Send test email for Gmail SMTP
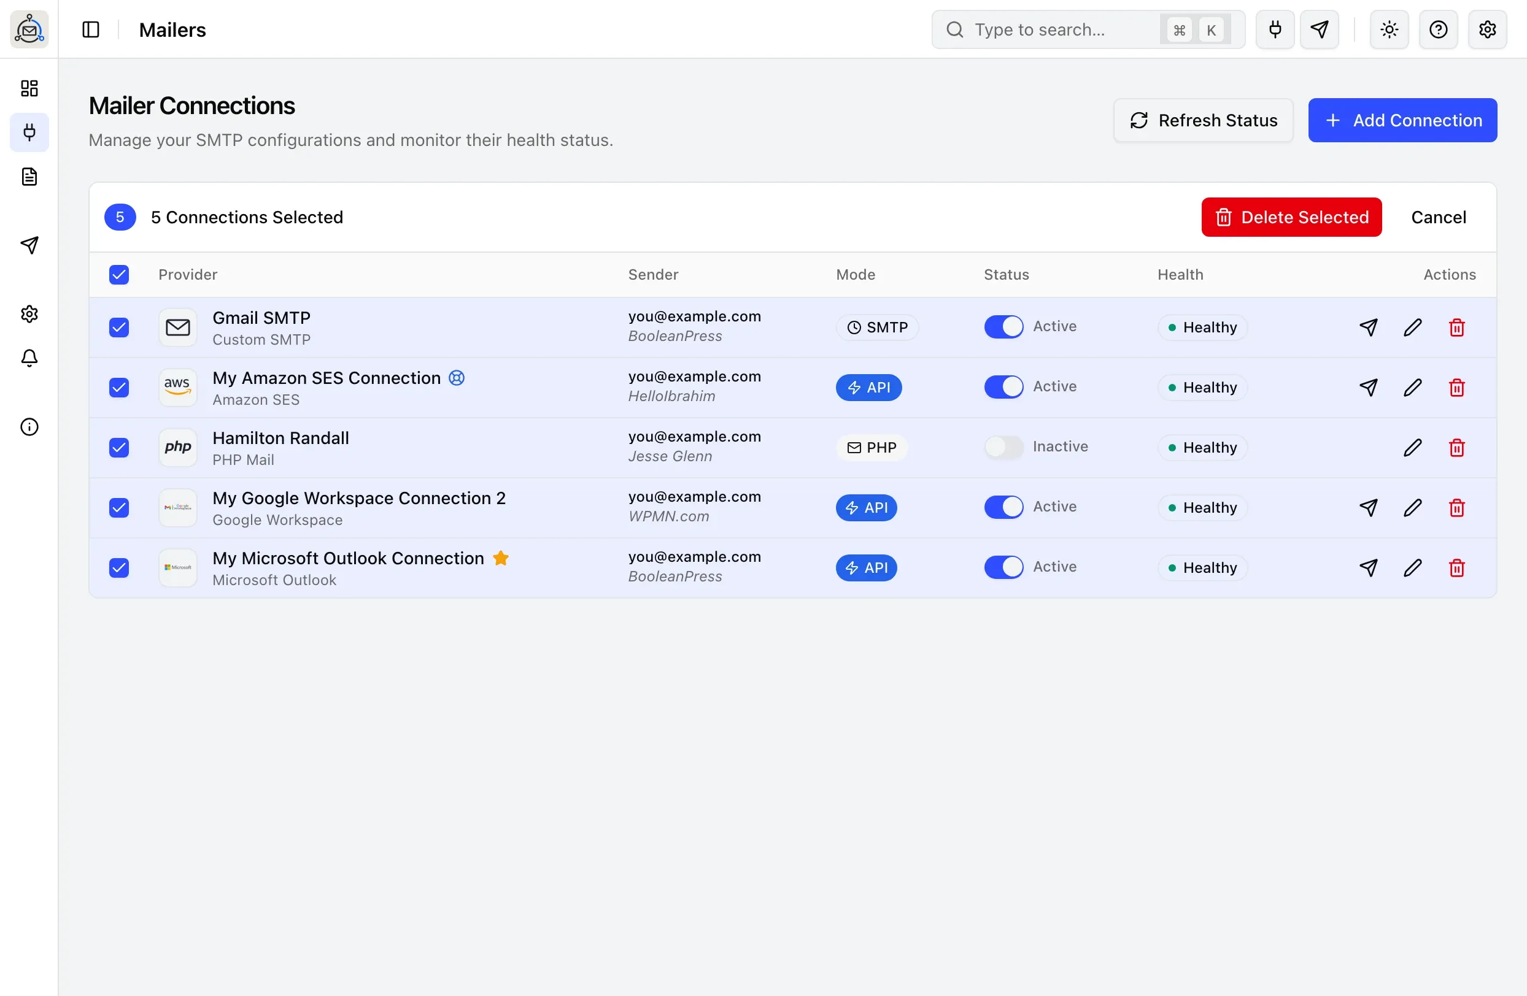Screen dimensions: 1527x996 (1368, 328)
